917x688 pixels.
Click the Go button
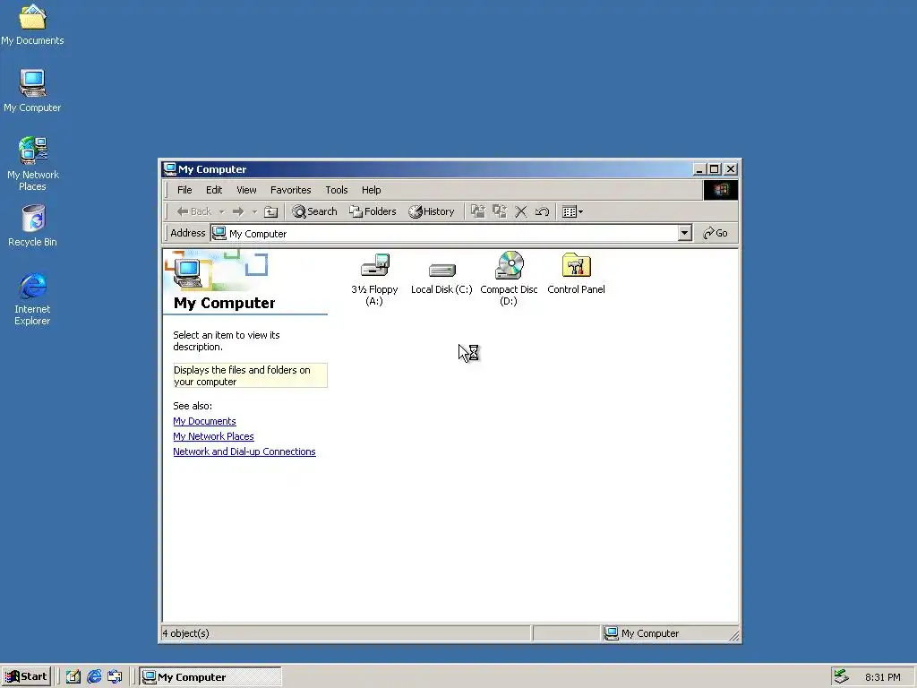(716, 233)
